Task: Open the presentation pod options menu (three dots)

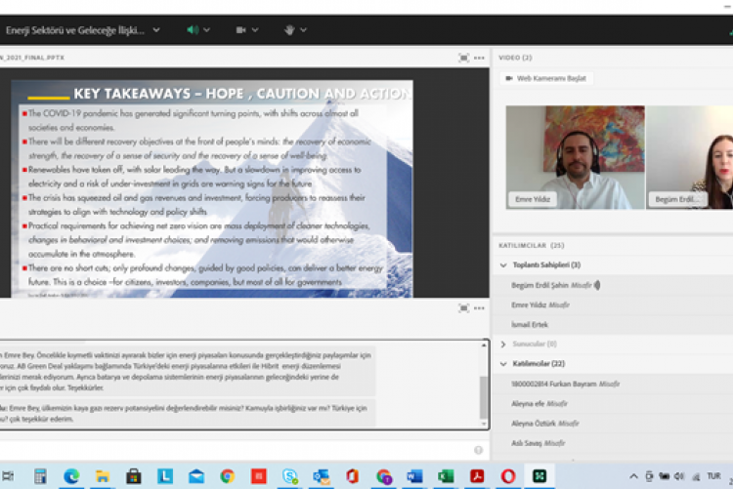Action: (479, 58)
